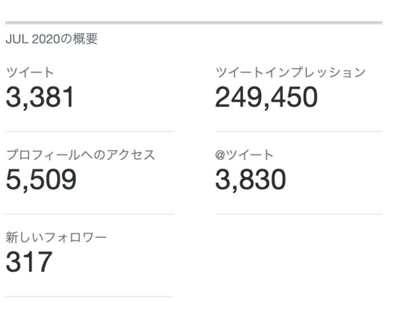Click the divider line under 3,381
The width and height of the screenshot is (414, 313).
point(89,132)
